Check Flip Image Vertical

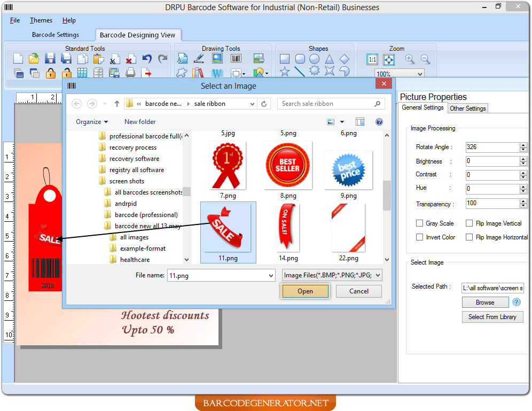coord(469,223)
